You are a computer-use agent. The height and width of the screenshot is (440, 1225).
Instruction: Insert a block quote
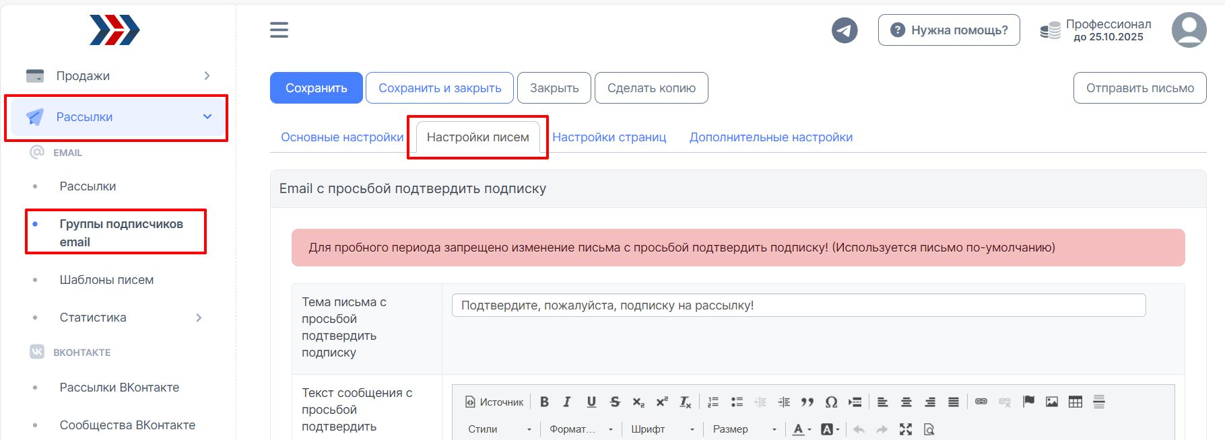tap(807, 402)
